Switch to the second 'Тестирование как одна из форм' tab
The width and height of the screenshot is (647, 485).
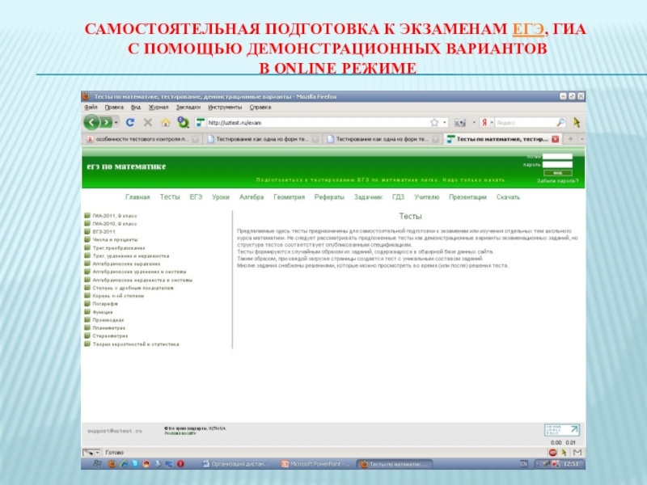click(x=263, y=139)
